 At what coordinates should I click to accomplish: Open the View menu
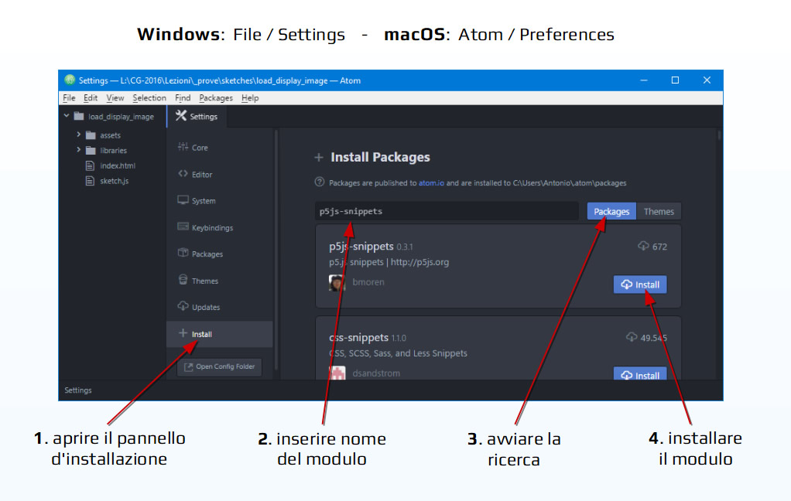pos(115,97)
